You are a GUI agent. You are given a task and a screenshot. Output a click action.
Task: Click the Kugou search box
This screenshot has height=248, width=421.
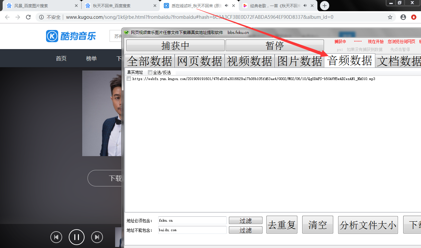click(x=115, y=36)
